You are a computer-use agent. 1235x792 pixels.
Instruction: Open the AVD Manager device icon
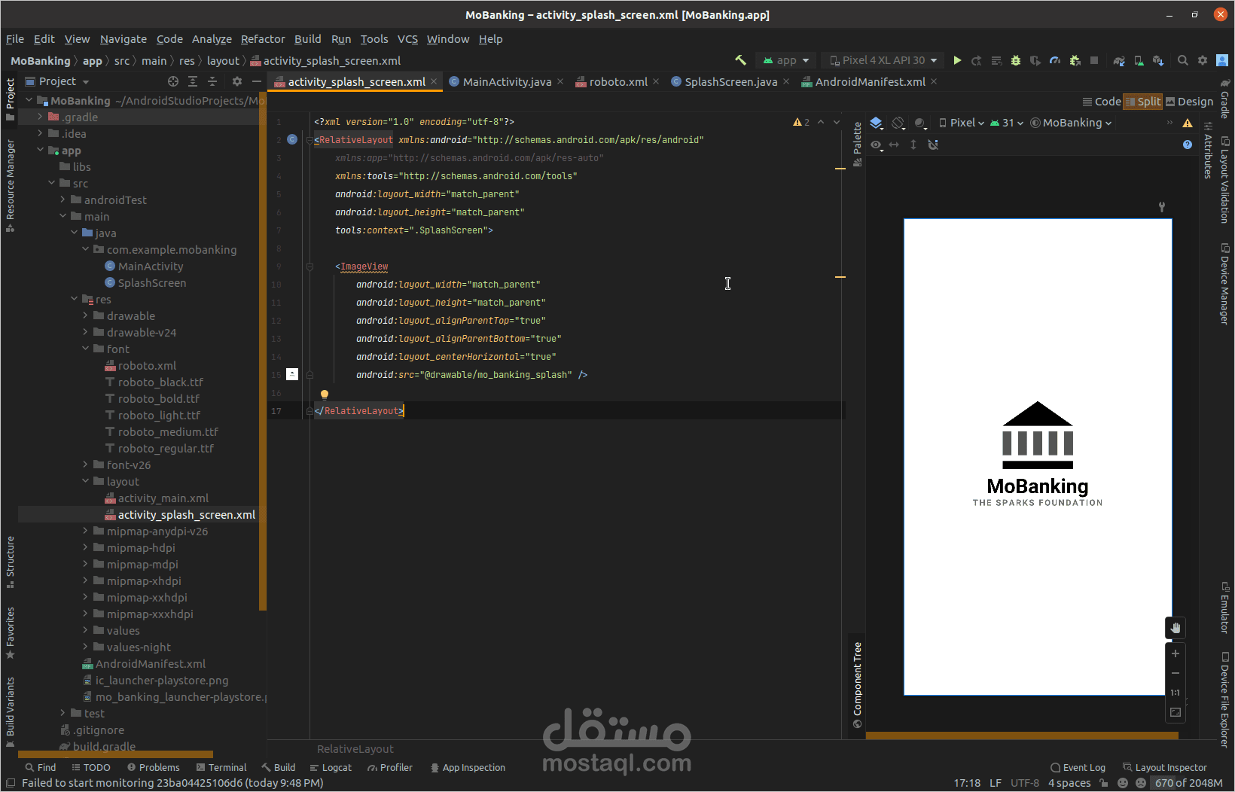(x=1139, y=60)
